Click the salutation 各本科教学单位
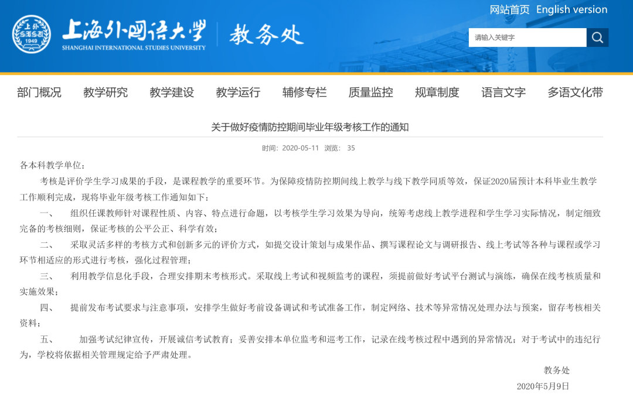This screenshot has width=633, height=394. click(x=52, y=165)
